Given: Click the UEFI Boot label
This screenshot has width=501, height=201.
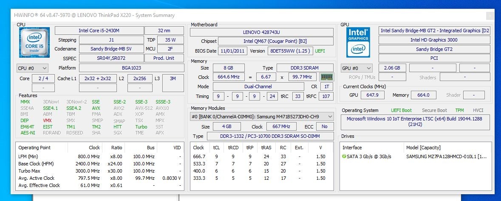Looking at the screenshot, I should tap(401, 110).
